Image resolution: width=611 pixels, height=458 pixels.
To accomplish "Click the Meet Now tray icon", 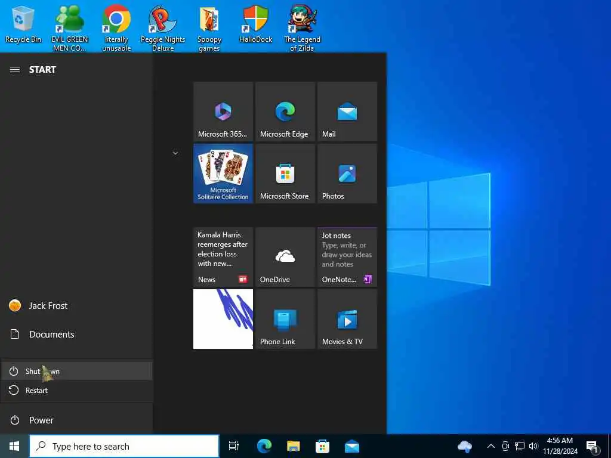I will coord(505,446).
